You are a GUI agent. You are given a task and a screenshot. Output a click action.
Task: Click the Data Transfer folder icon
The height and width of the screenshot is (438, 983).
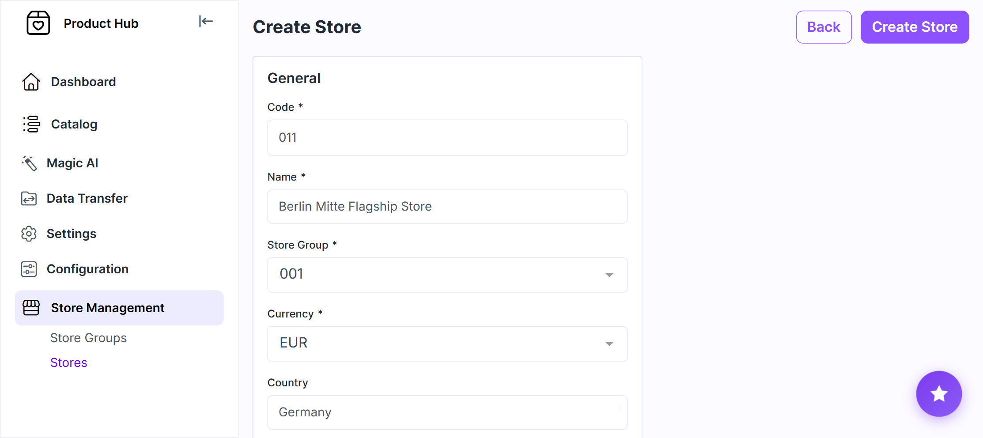click(29, 198)
